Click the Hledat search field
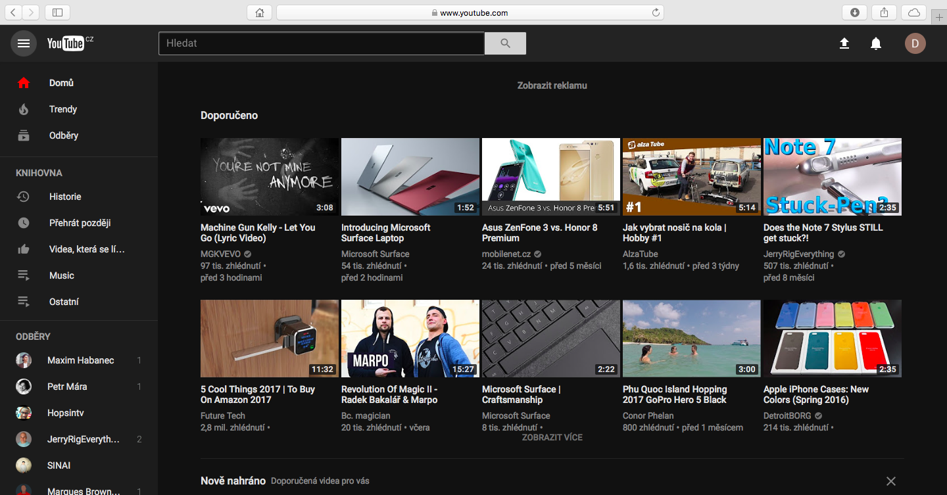The image size is (947, 495). point(321,43)
